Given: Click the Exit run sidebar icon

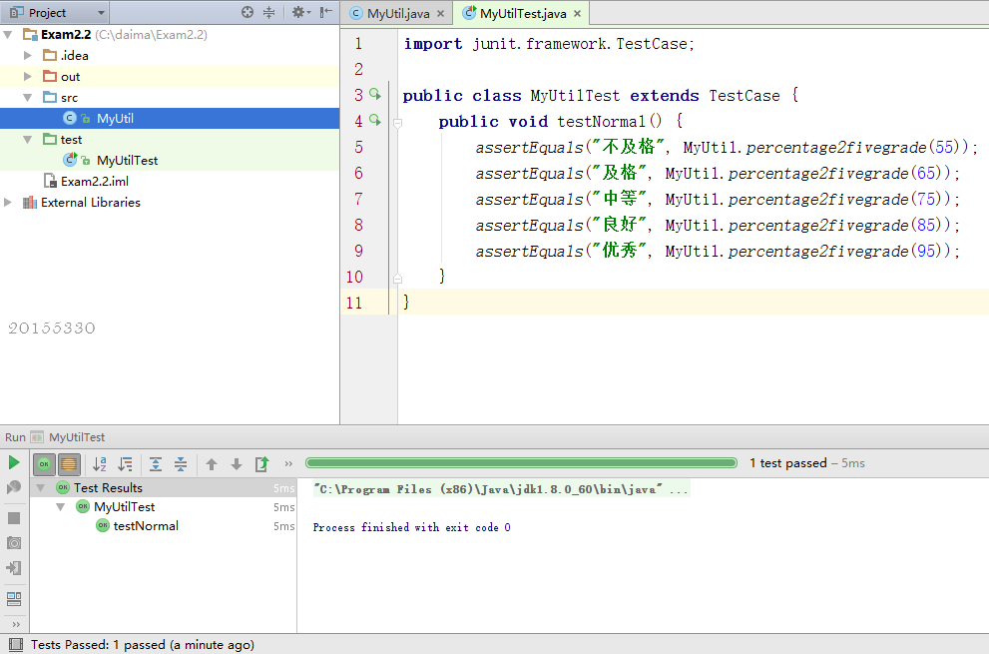Looking at the screenshot, I should point(14,567).
